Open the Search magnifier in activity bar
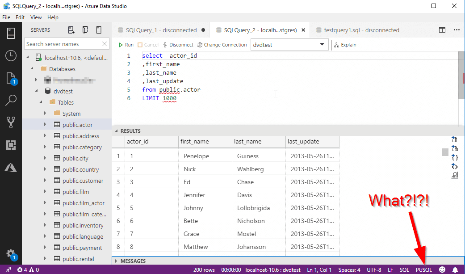 coord(11,101)
